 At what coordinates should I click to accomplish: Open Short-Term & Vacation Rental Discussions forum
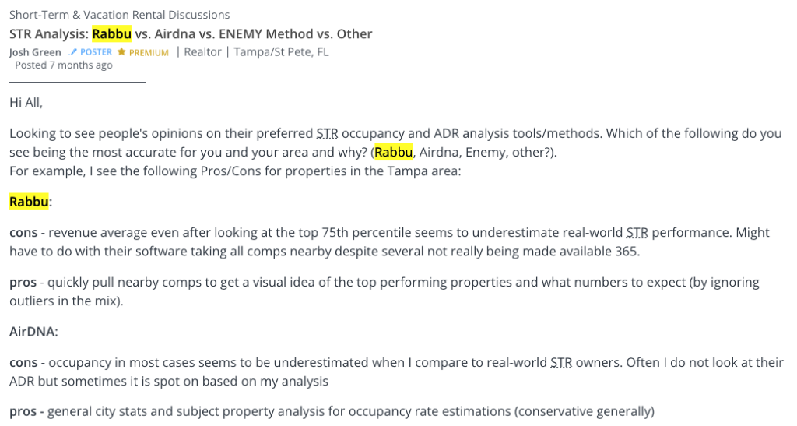pos(119,15)
